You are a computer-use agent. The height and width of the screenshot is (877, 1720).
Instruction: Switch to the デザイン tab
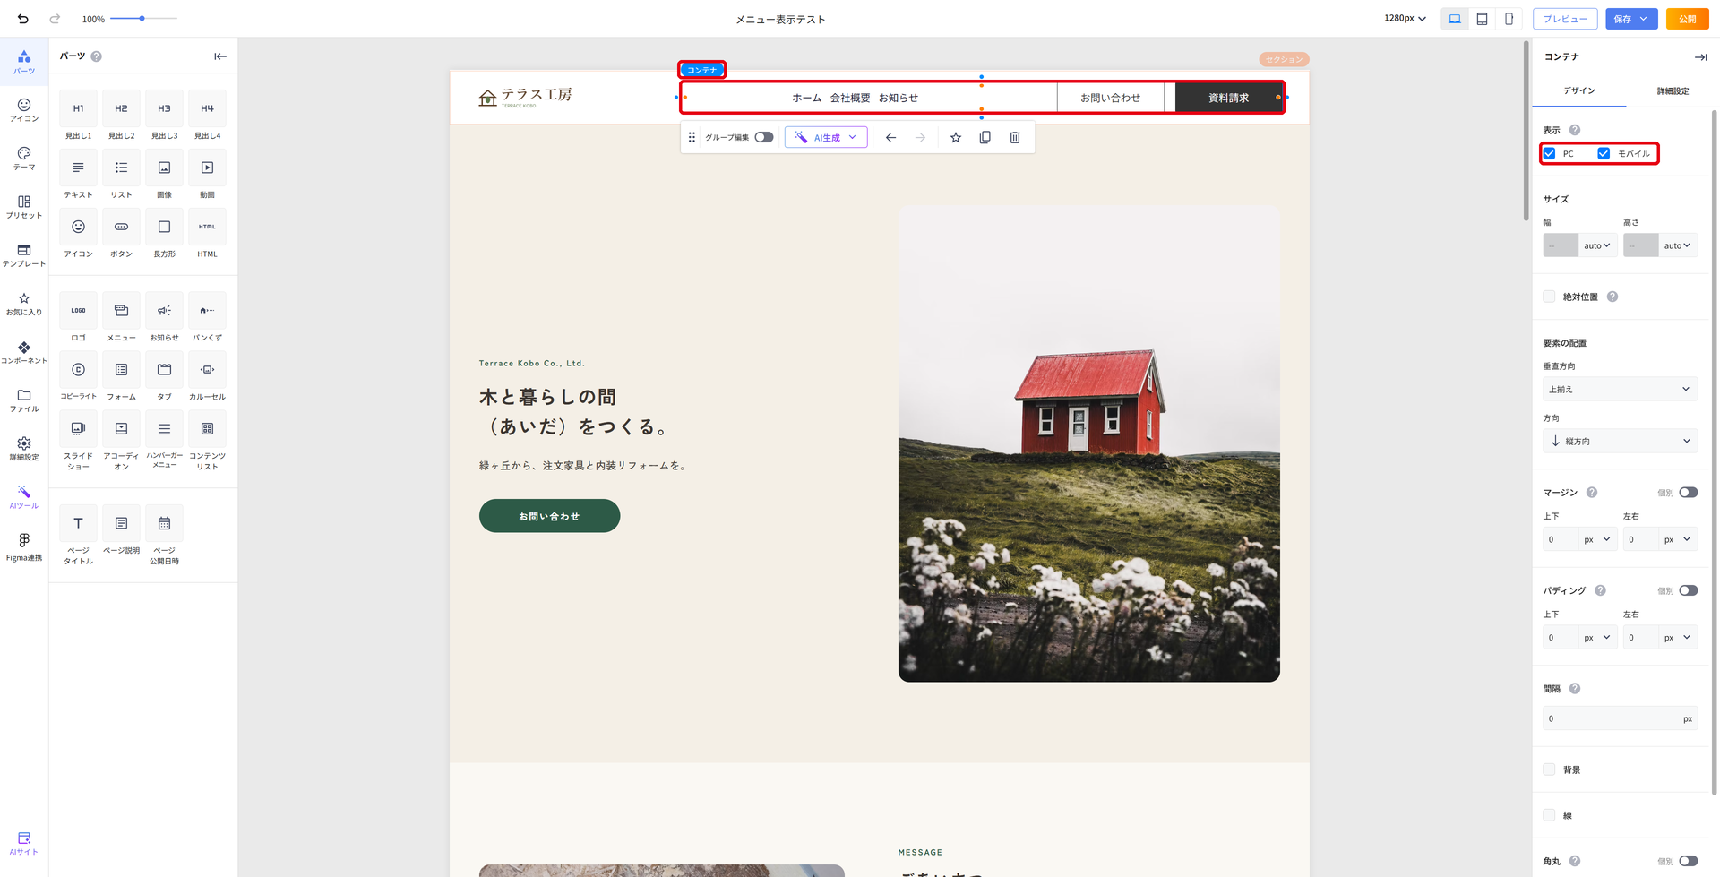click(x=1579, y=90)
